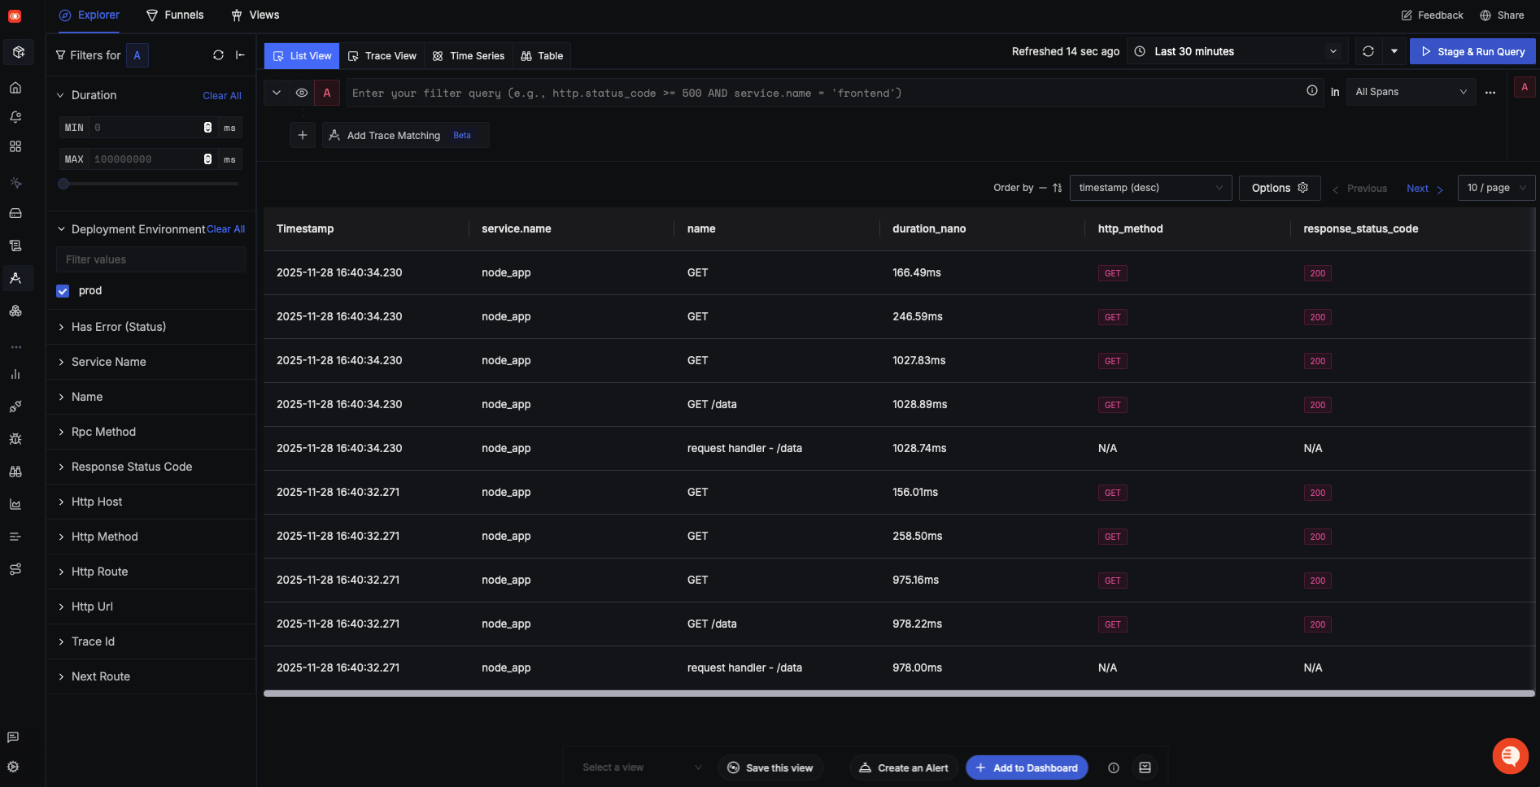Viewport: 1540px width, 787px height.
Task: Click the Stage & Run Query button
Action: (x=1472, y=51)
